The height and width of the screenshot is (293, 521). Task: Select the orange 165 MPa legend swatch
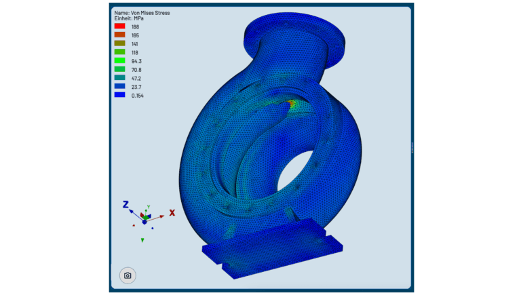pos(119,35)
